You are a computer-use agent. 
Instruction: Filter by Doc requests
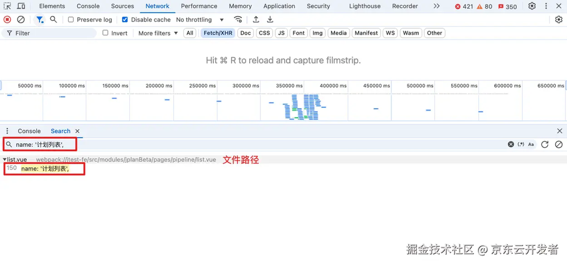(246, 33)
